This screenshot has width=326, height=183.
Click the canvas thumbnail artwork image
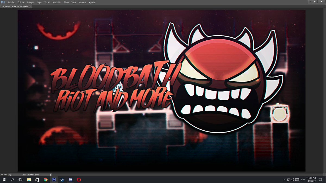(x=161, y=91)
